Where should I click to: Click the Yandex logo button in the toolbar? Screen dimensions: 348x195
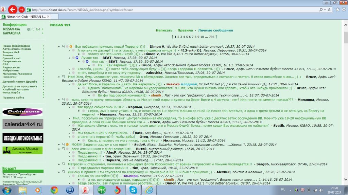[x=3, y=9]
